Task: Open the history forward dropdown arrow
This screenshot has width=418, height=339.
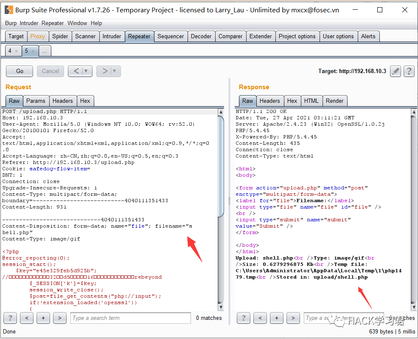Action: tap(115, 71)
